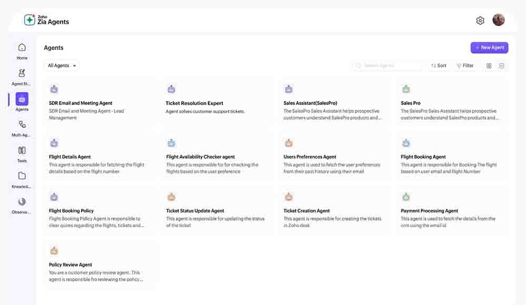
Task: Open the SDR Email and Meeting Agent title
Action: [x=80, y=103]
